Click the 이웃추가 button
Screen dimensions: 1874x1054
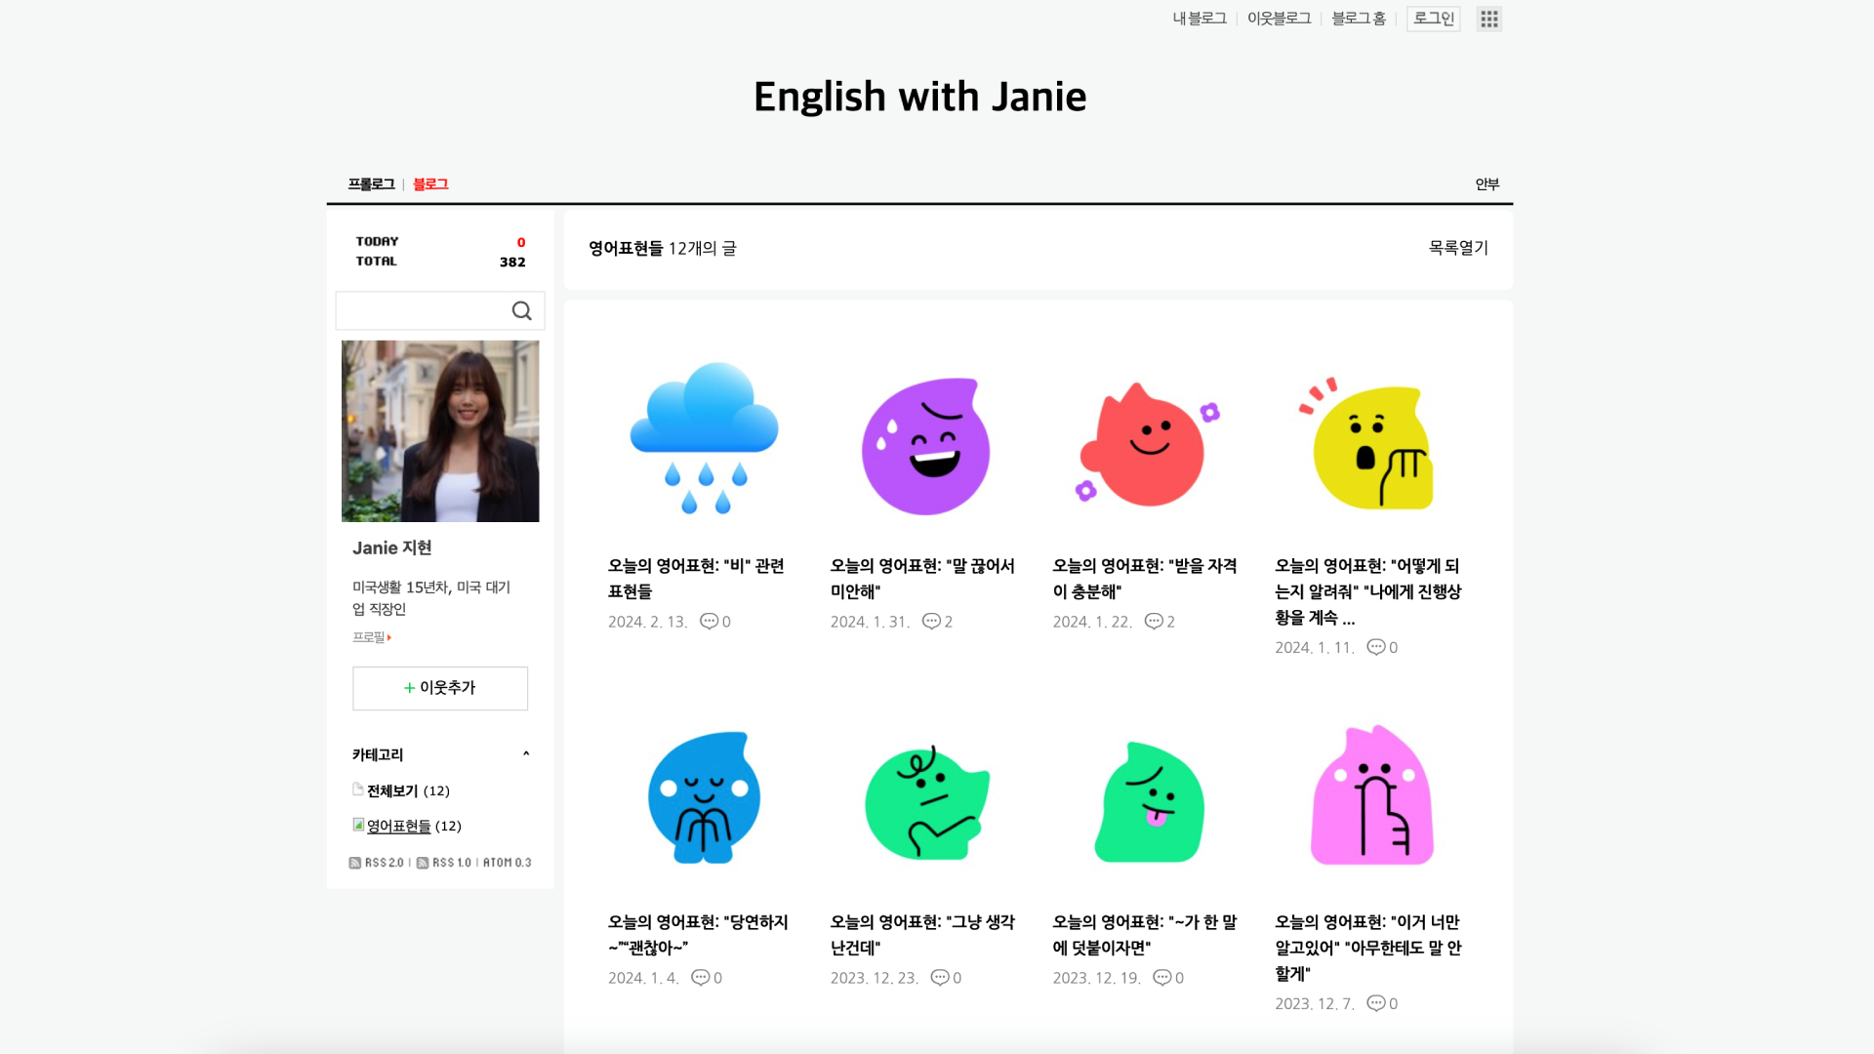(440, 688)
